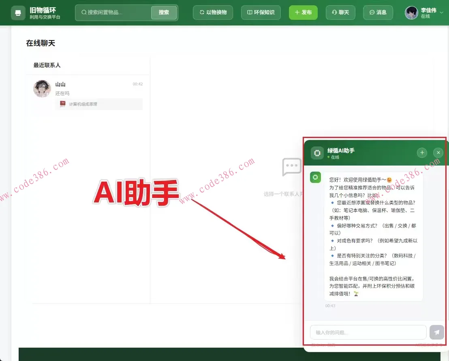Click the plus icon in AI assistant header
This screenshot has height=361, width=449.
tap(422, 153)
